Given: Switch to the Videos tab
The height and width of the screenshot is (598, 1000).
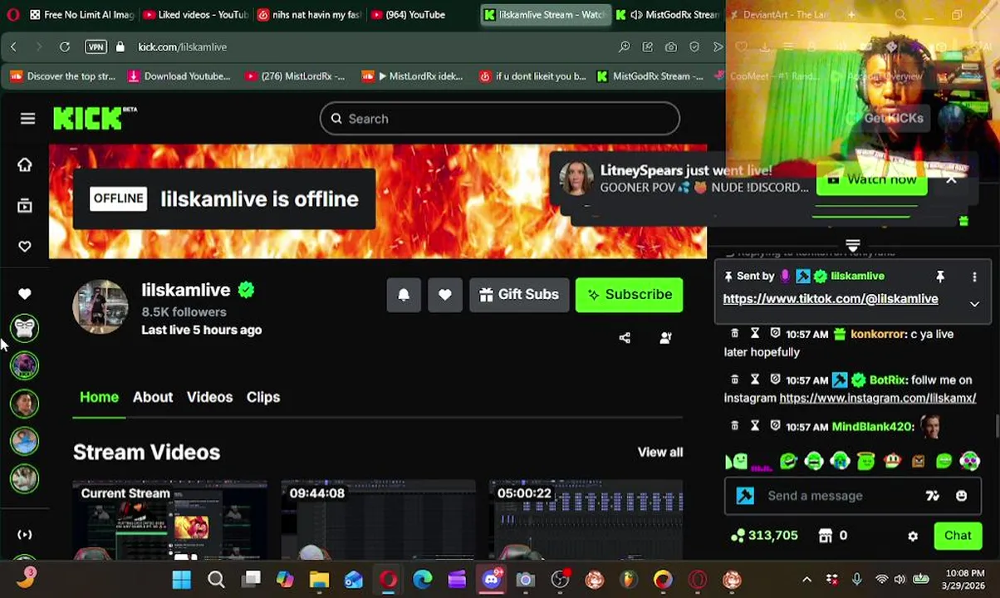Looking at the screenshot, I should click(209, 397).
